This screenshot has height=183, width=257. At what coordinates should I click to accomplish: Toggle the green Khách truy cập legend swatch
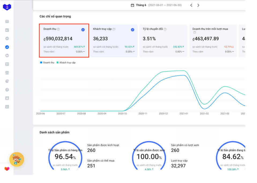[58, 63]
